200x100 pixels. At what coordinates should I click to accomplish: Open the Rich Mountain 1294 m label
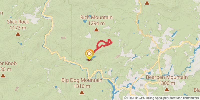[x=96, y=20]
